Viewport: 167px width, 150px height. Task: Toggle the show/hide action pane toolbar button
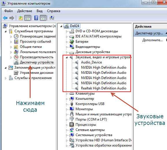(x=43, y=18)
